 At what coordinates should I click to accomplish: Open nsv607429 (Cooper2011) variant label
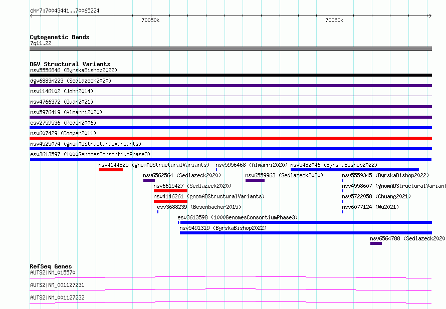click(x=63, y=133)
